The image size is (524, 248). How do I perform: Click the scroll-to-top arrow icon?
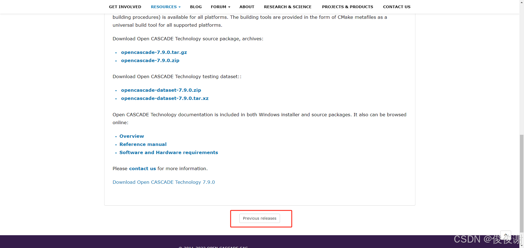506,235
